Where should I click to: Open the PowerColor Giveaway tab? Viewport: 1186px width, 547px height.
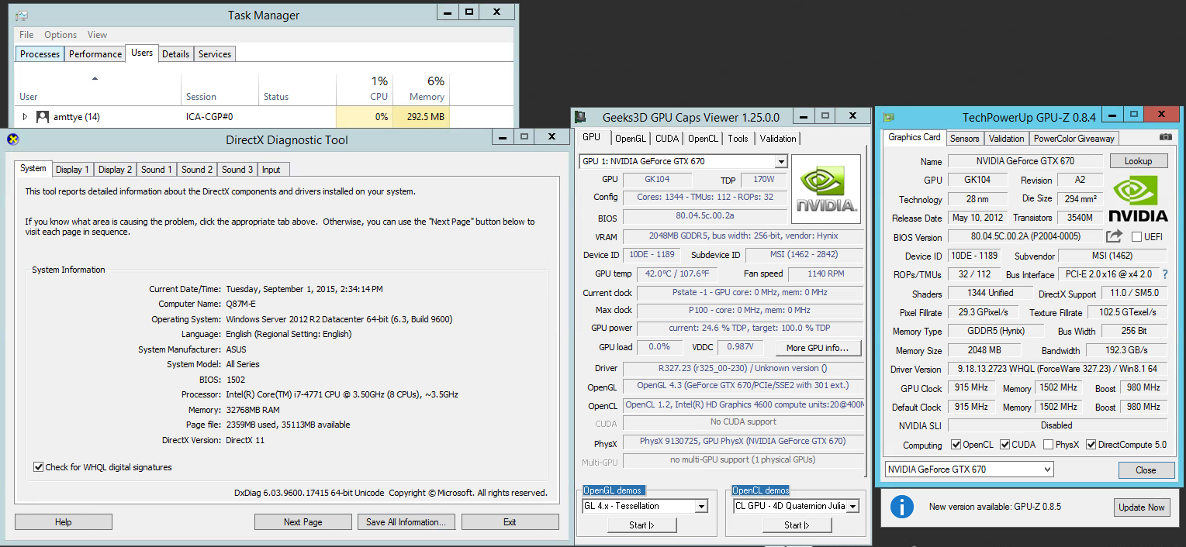point(1074,138)
